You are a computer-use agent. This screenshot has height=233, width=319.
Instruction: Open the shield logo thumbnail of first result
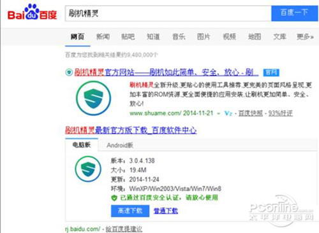click(x=93, y=98)
